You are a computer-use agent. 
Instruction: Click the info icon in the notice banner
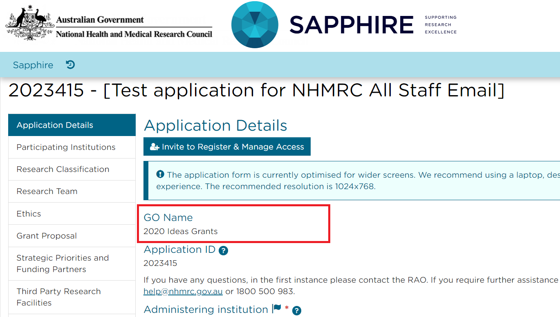[160, 174]
